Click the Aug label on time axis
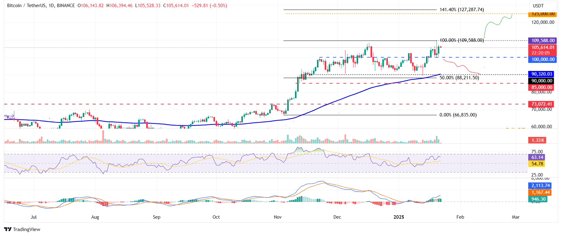 [x=95, y=217]
